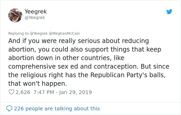This screenshot has width=181, height=115.
Task: Open the @MeghanMcCain mention link
Action: tap(64, 33)
